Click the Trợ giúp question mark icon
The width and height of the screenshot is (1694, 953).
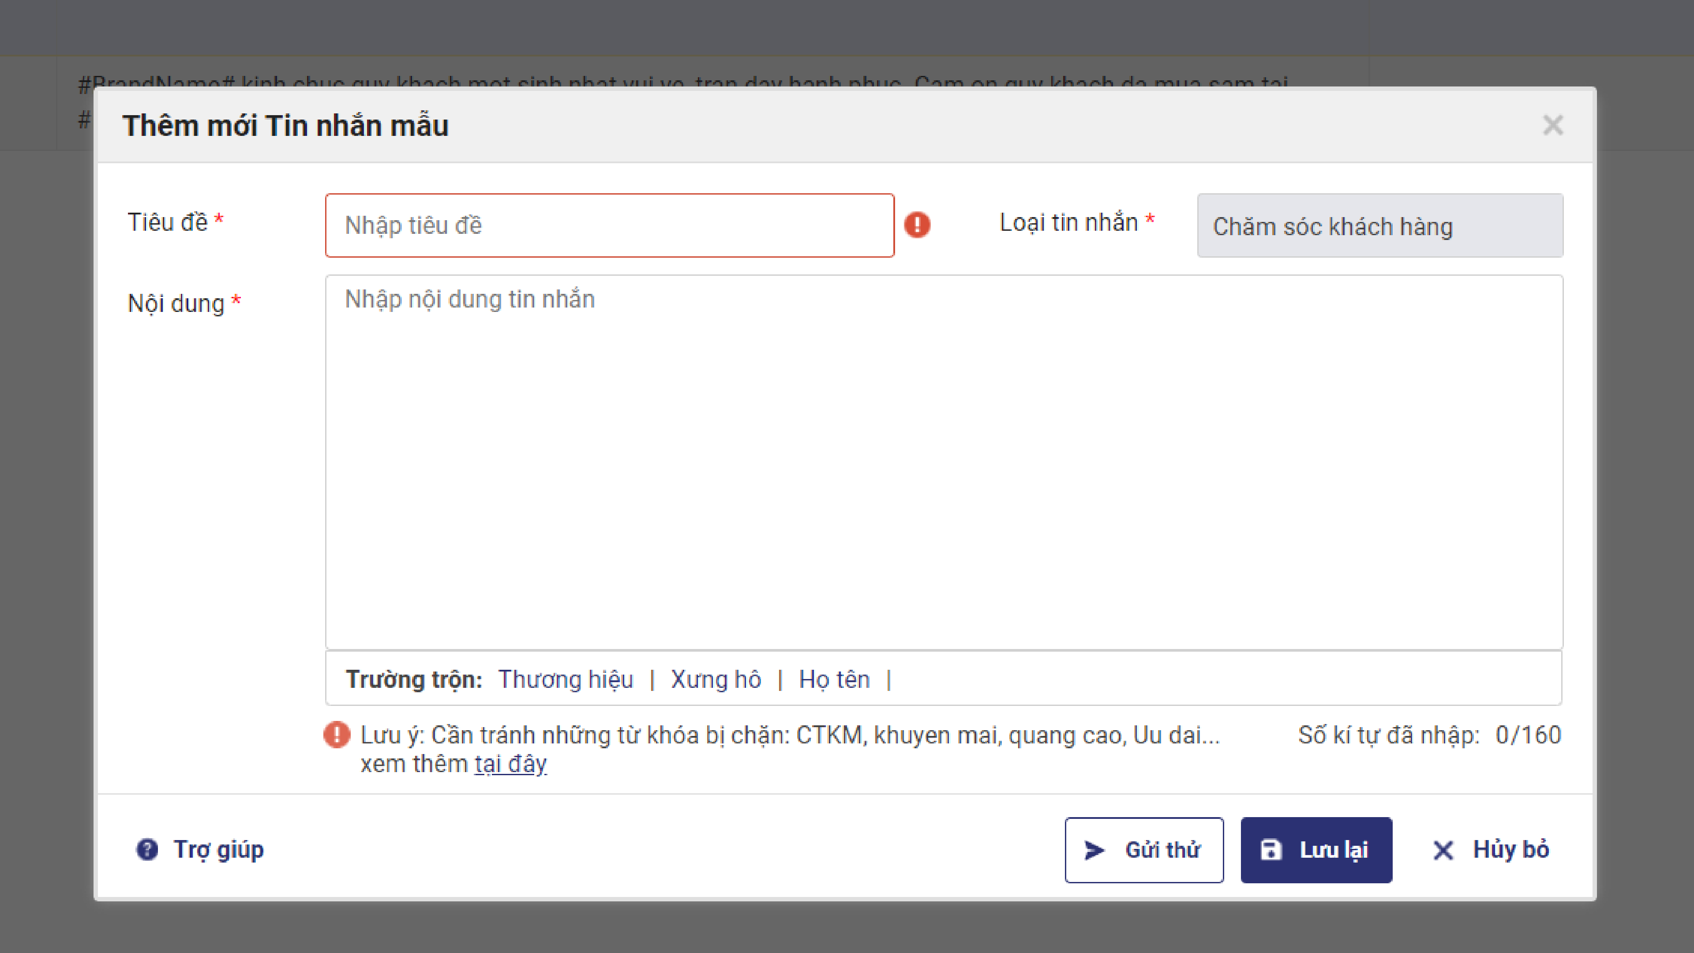(x=146, y=849)
